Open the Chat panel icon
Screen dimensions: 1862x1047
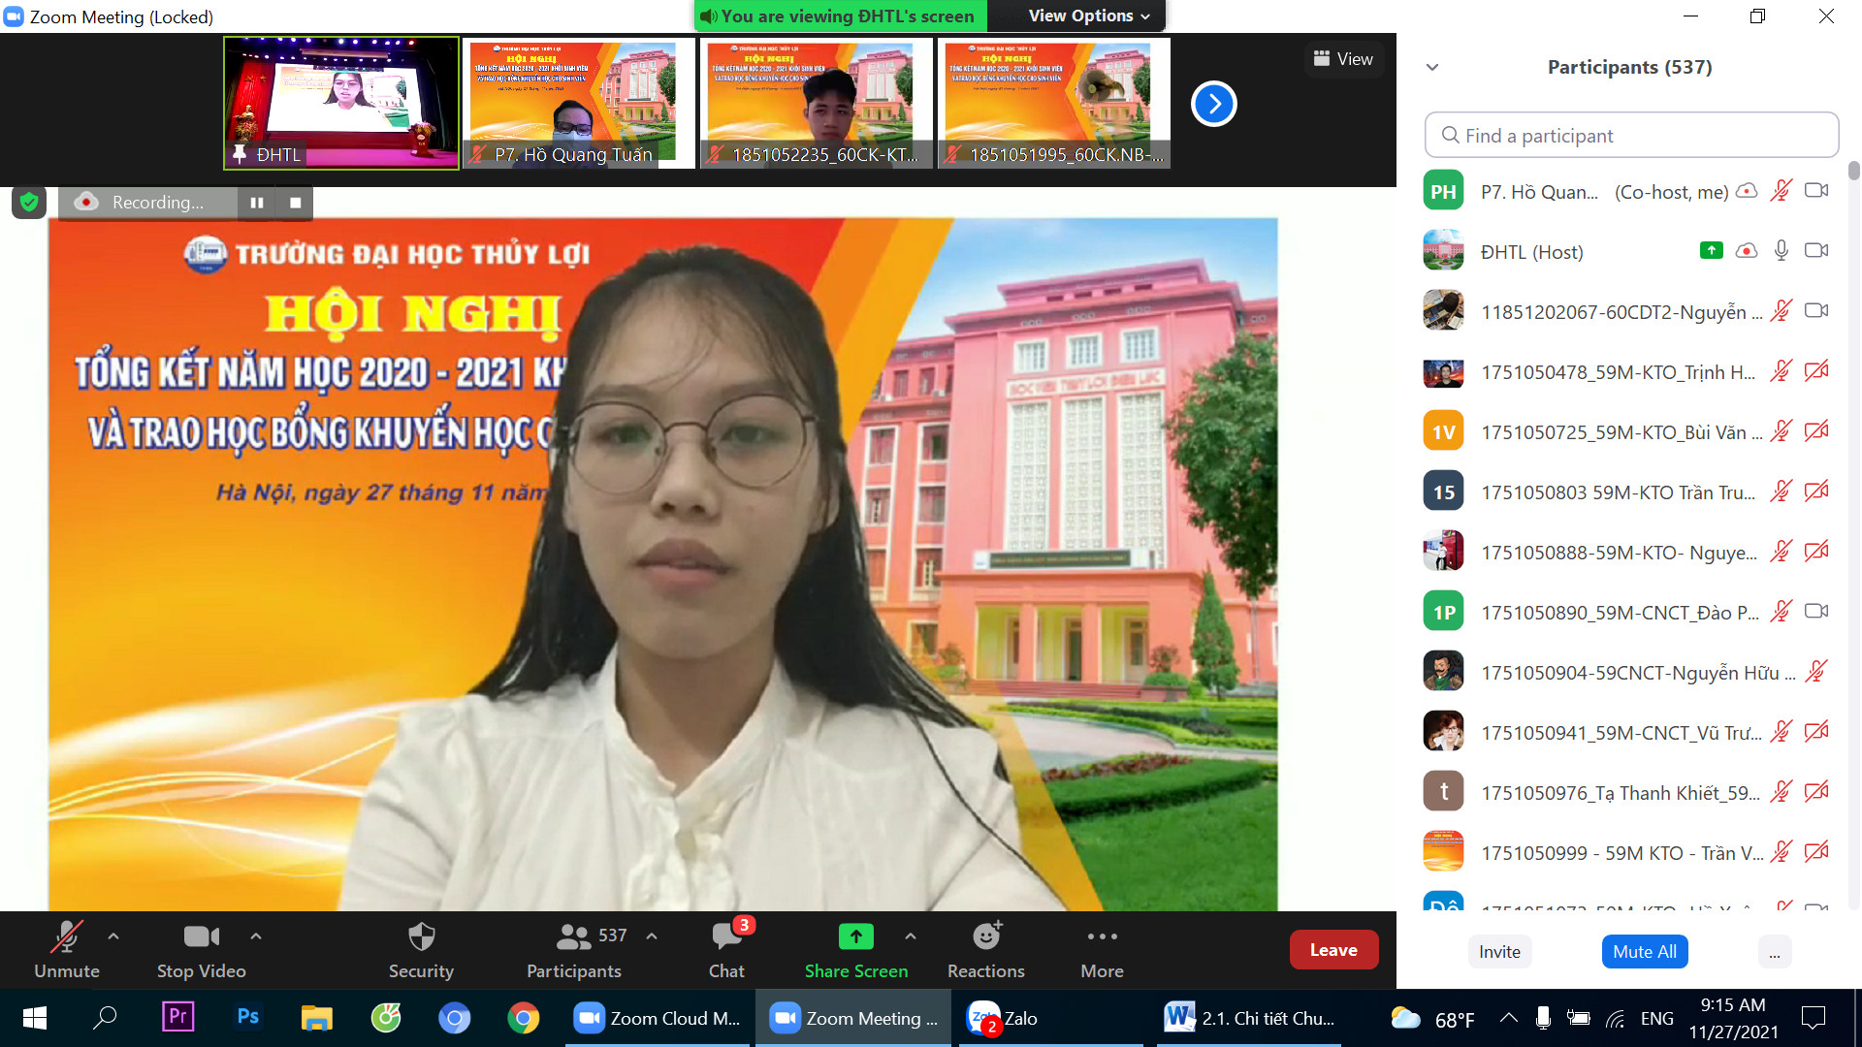click(726, 937)
